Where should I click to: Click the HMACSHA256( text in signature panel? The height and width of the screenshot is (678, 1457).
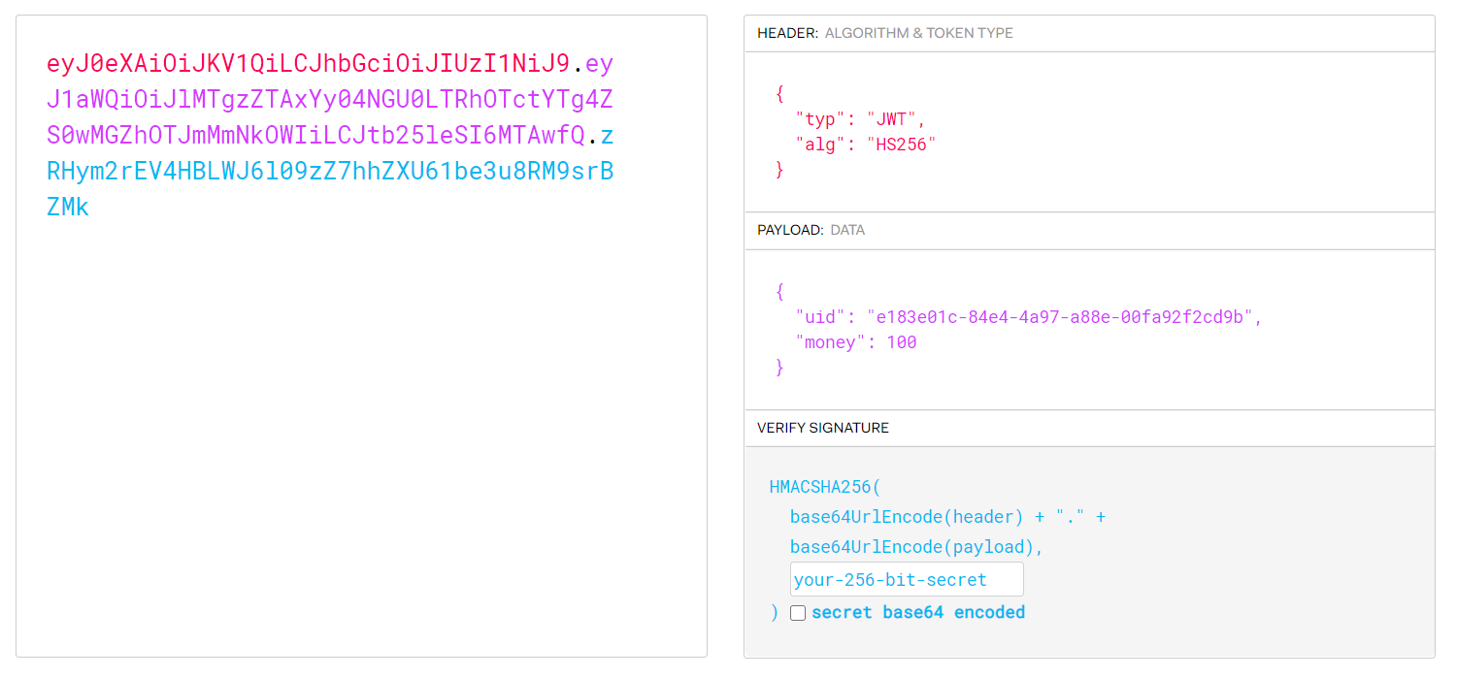(x=825, y=487)
